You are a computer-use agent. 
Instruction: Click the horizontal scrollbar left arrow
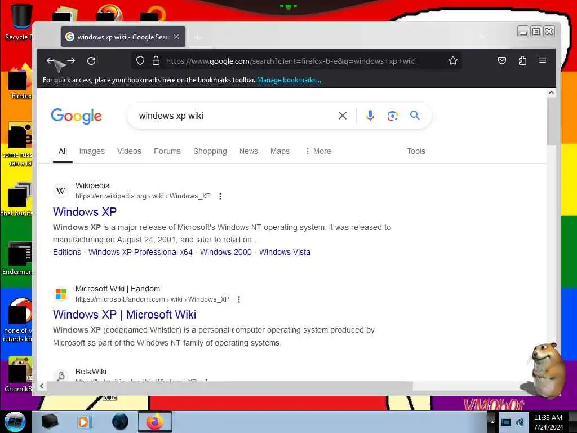click(42, 386)
